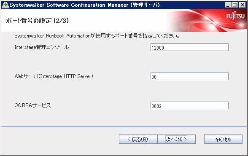Click the Systemwalker Runbook Automation instruction text
Image resolution: width=248 pixels, height=156 pixels.
[x=97, y=36]
